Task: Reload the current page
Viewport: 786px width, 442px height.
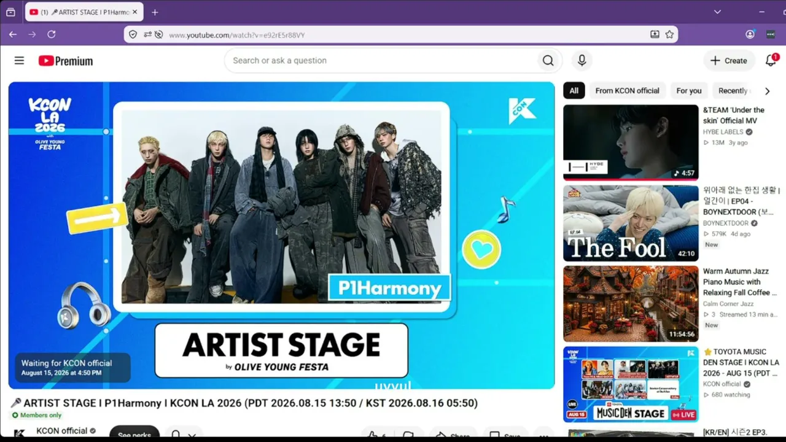Action: (52, 34)
